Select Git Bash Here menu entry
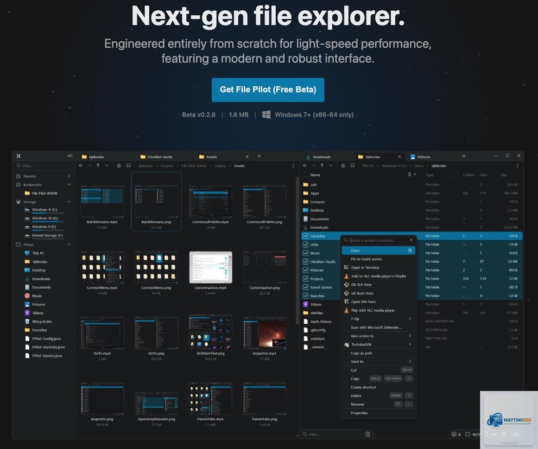 point(379,293)
